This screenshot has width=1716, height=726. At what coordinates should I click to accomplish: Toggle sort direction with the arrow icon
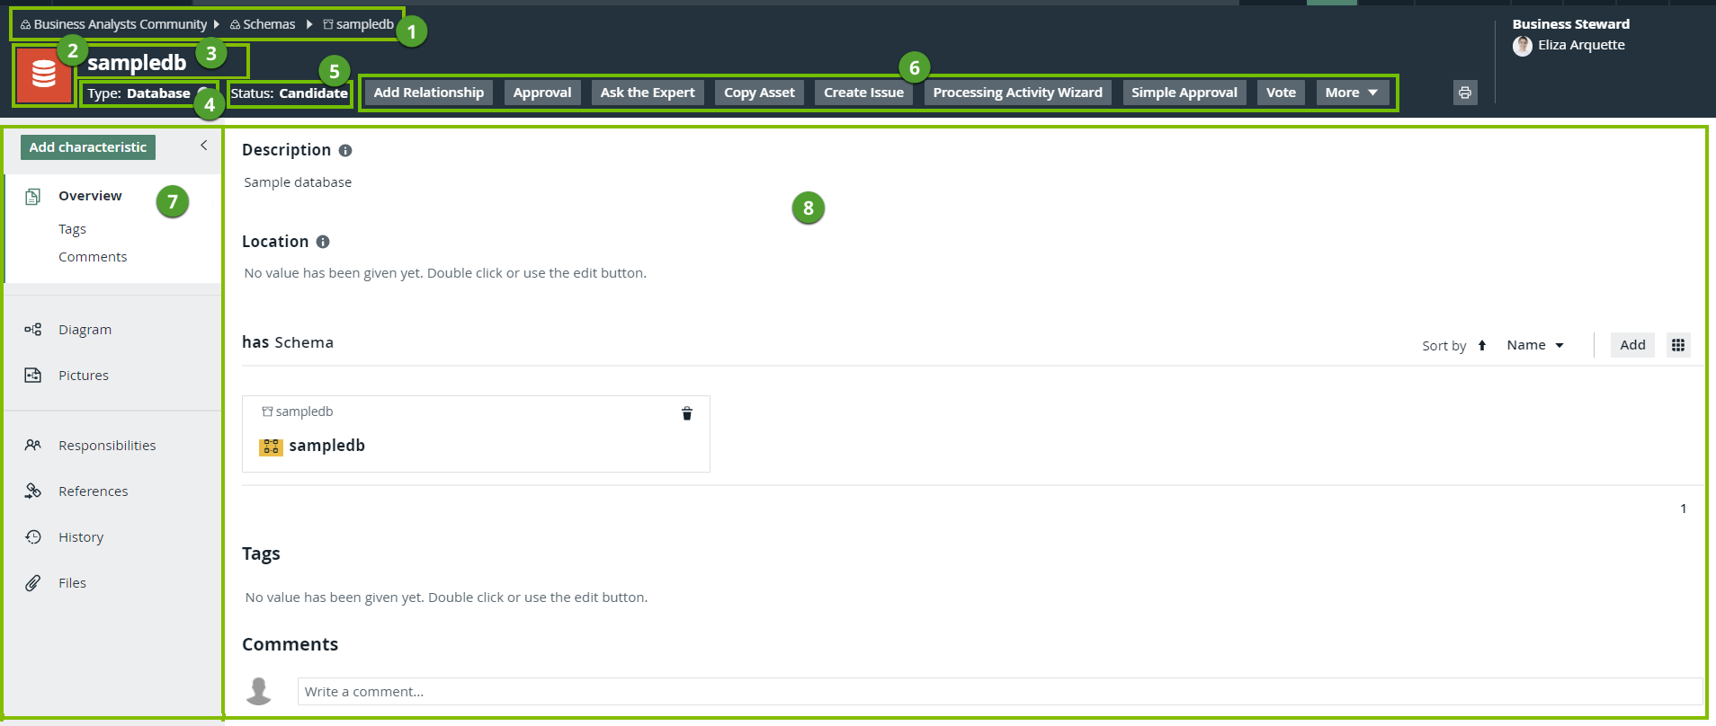pyautogui.click(x=1482, y=346)
